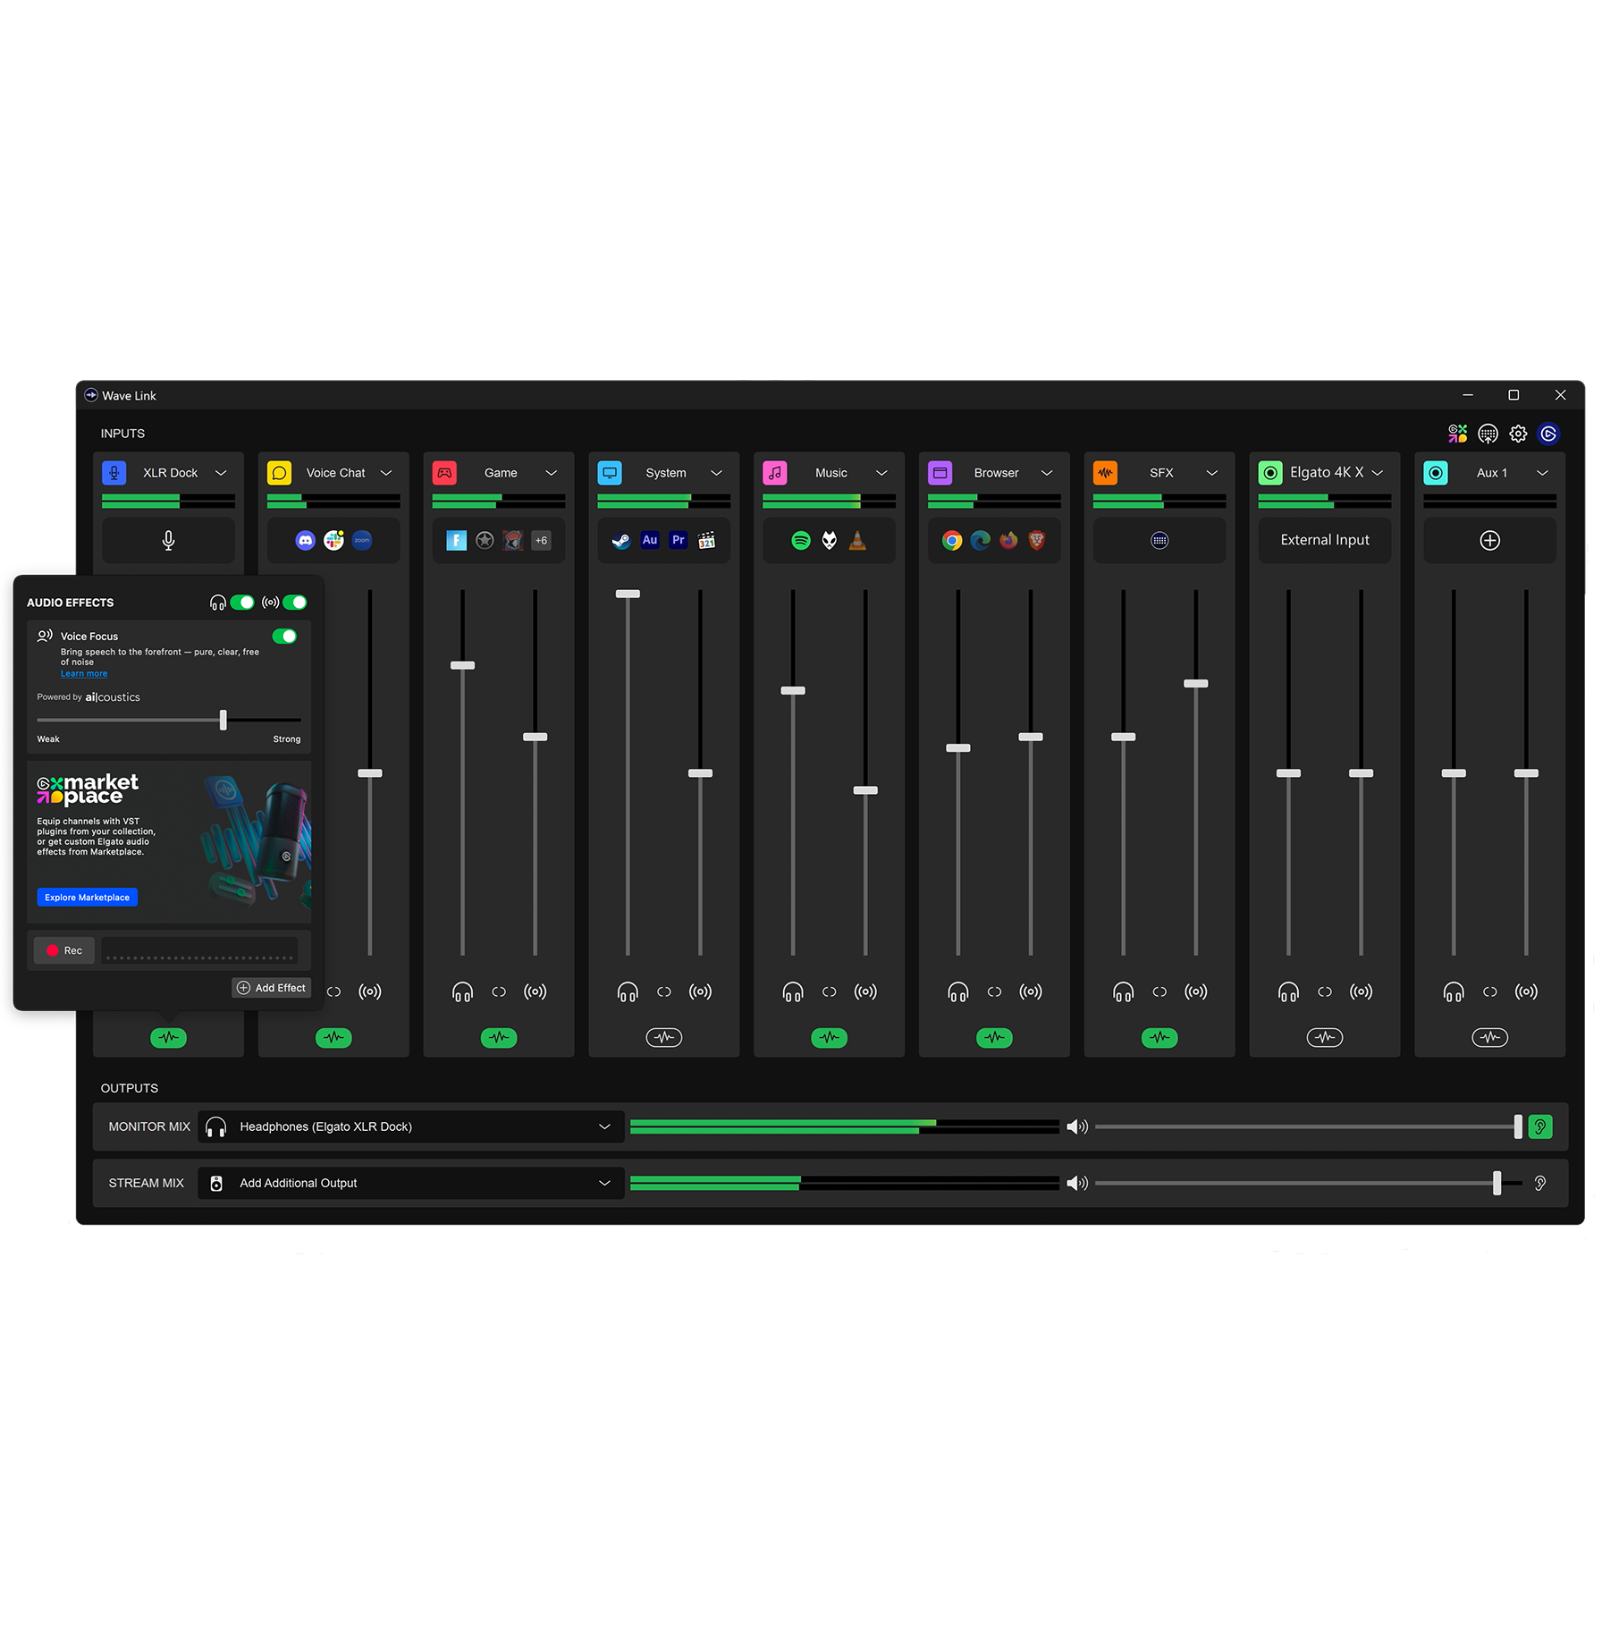The width and height of the screenshot is (1602, 1645).
Task: Expand the Voice Chat channel dropdown
Action: click(x=386, y=473)
